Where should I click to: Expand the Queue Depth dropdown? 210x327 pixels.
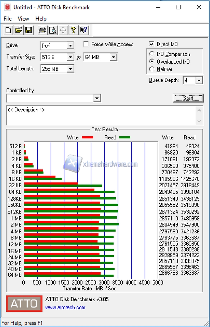click(199, 81)
